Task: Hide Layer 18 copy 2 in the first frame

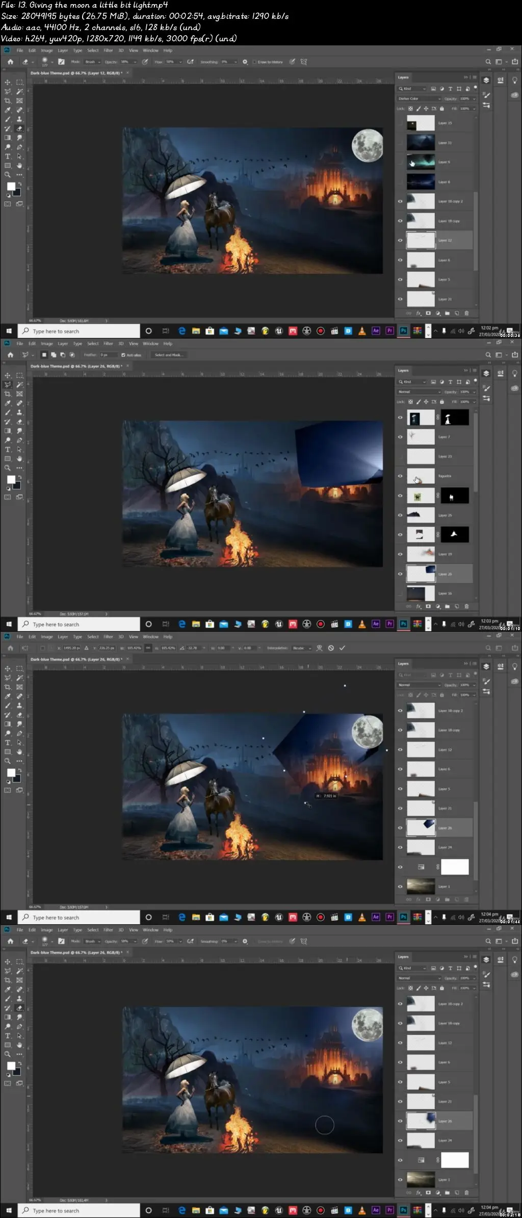Action: 400,201
